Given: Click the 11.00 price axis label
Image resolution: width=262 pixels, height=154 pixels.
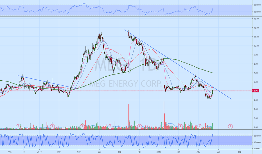Looking at the screenshot, I should coord(256,37).
